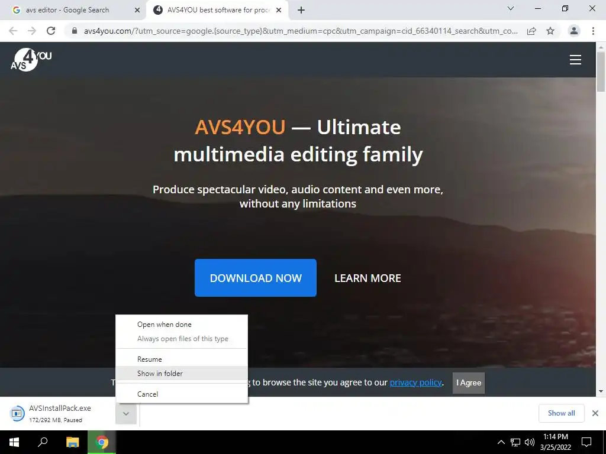Click the AVS4YOU logo
The width and height of the screenshot is (606, 454).
(31, 60)
